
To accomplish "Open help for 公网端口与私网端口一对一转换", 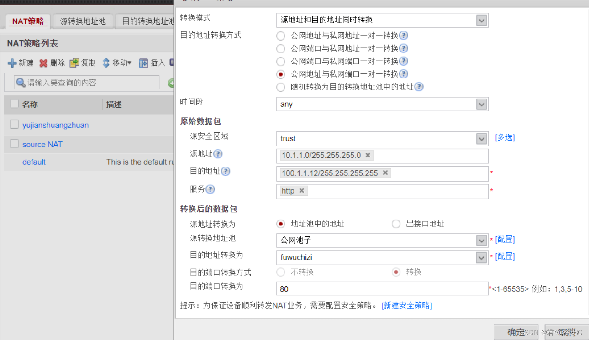I will 404,61.
